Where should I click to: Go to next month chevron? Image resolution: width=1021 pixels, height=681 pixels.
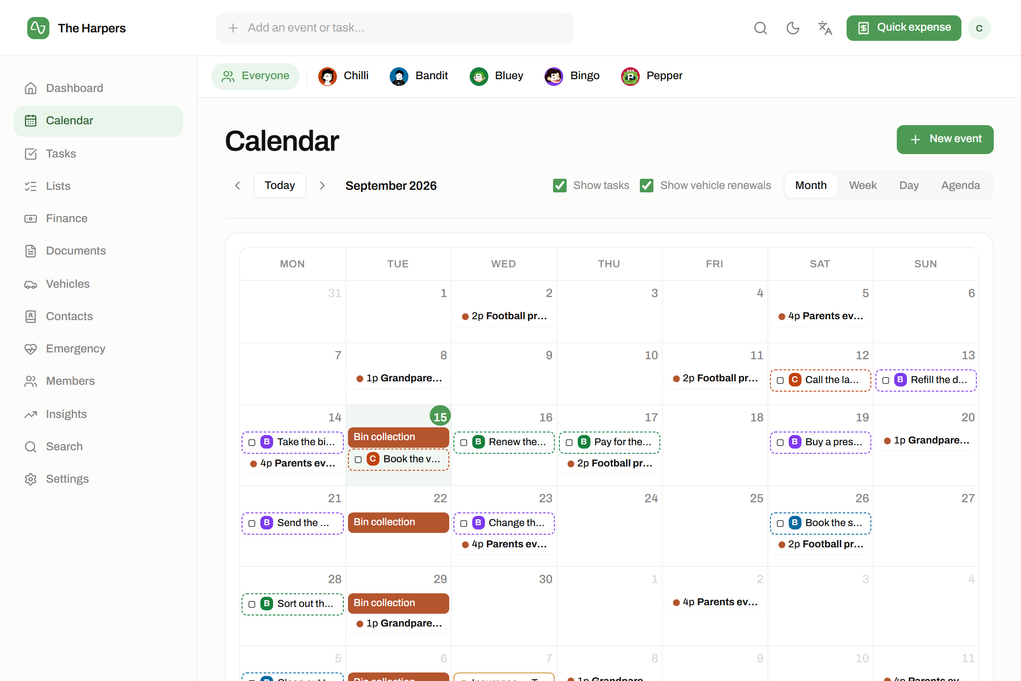pos(322,186)
